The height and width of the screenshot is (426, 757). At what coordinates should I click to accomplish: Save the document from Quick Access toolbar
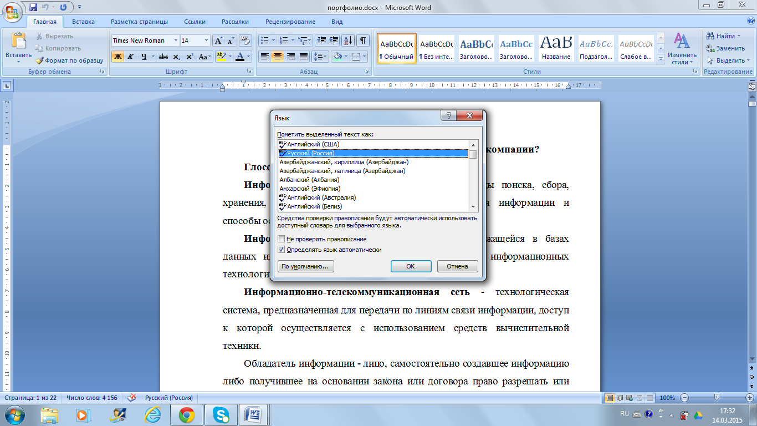(33, 7)
